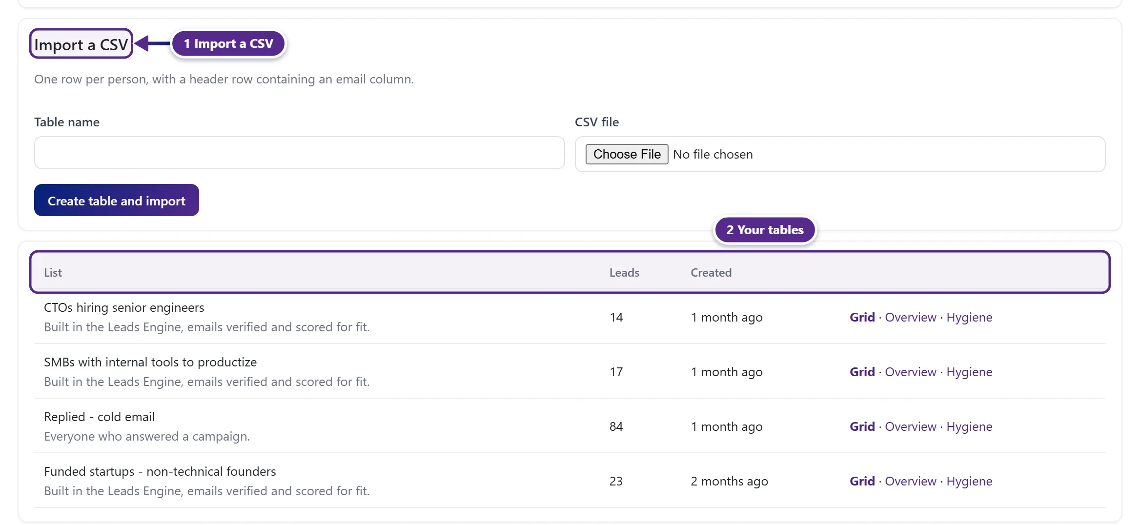The width and height of the screenshot is (1140, 525).
Task: Open Hygiene for Replied - cold email
Action: tap(969, 426)
